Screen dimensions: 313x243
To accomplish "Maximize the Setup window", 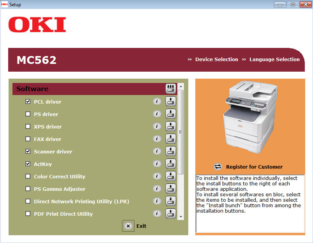I will pyautogui.click(x=293, y=4).
